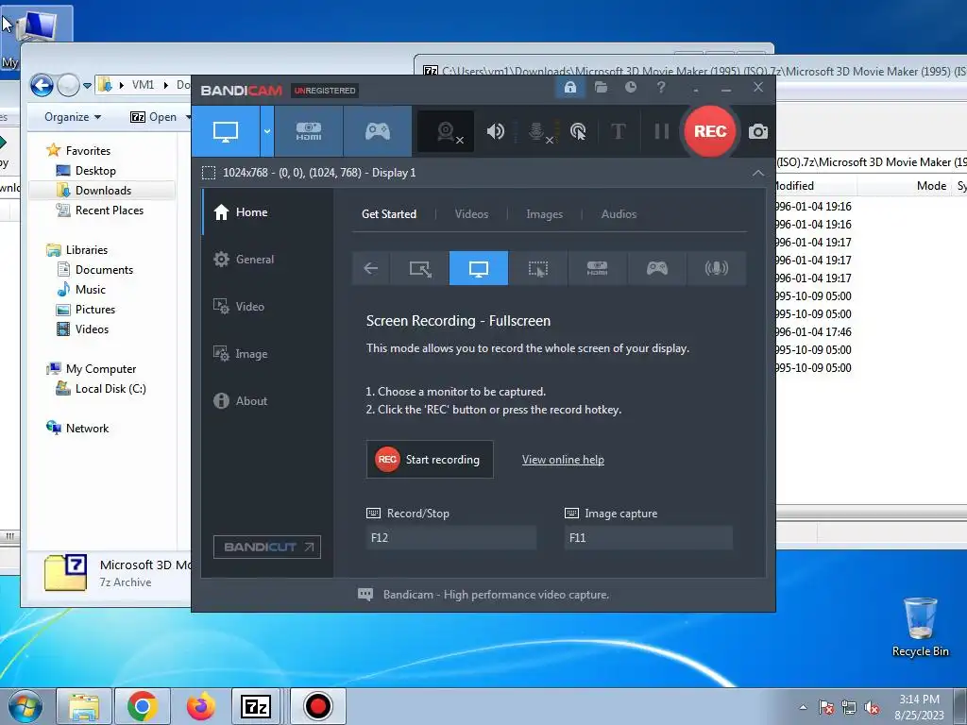
Task: Open Image settings in Bandicam sidebar
Action: pos(268,354)
